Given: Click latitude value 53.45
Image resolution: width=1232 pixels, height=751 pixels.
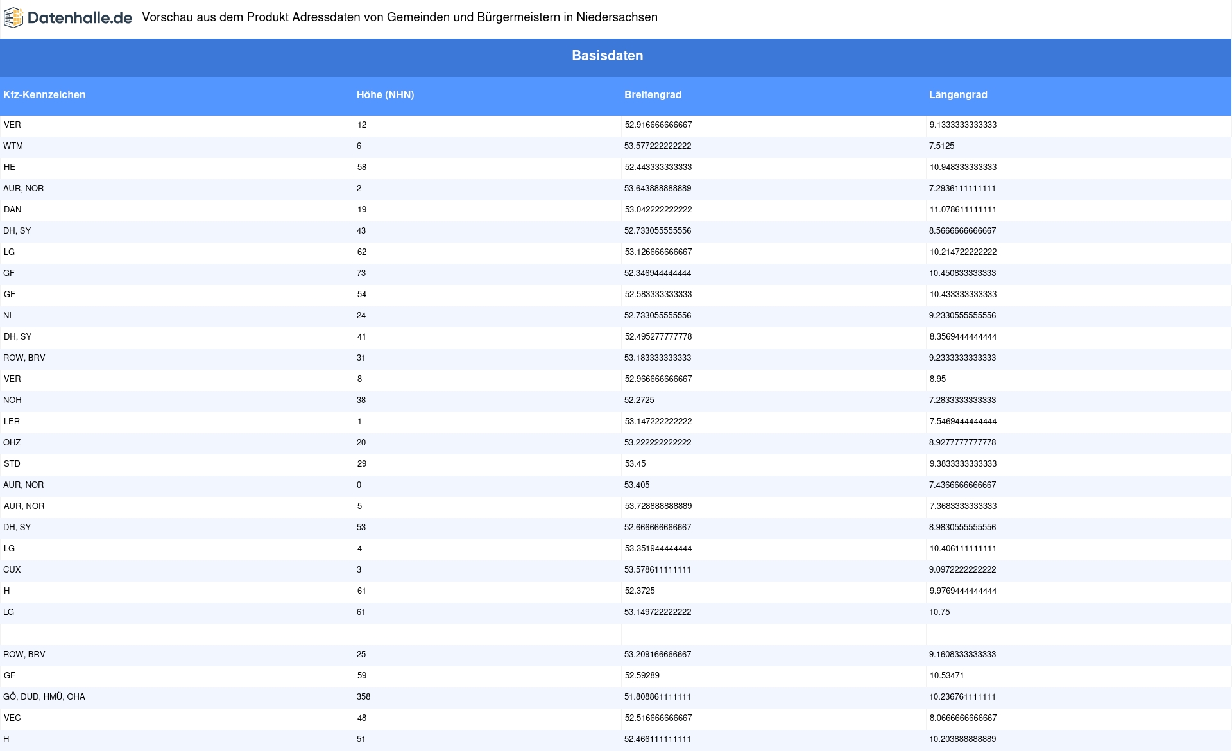Looking at the screenshot, I should [635, 464].
